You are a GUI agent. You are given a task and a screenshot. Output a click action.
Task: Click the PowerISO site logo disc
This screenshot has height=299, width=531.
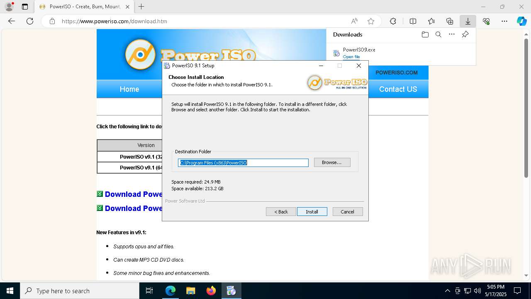[x=140, y=54]
